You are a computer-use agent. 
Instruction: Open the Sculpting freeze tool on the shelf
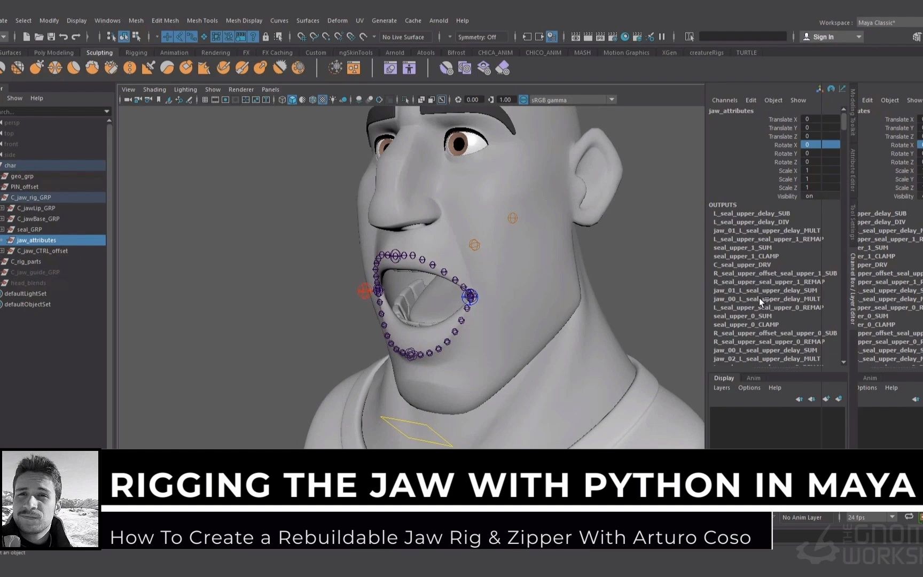coord(298,68)
